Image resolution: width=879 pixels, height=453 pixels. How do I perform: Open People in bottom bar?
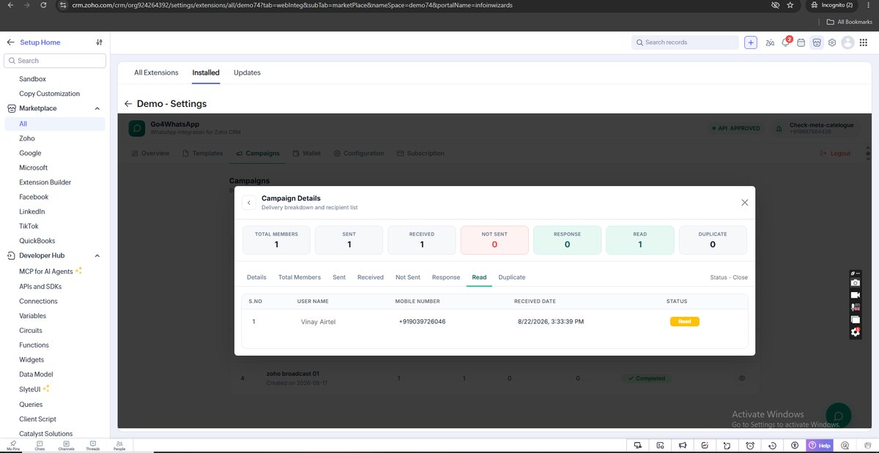tap(119, 445)
